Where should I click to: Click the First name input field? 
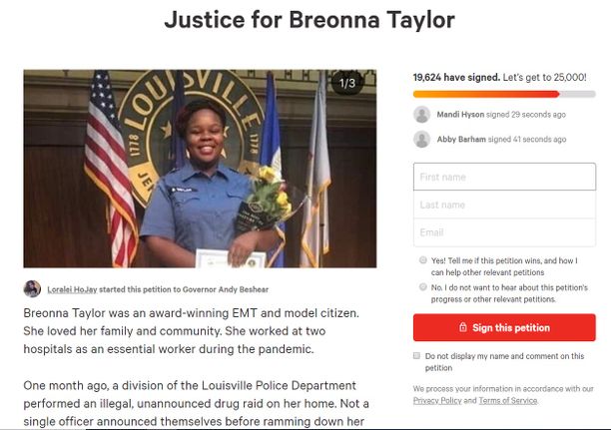504,177
